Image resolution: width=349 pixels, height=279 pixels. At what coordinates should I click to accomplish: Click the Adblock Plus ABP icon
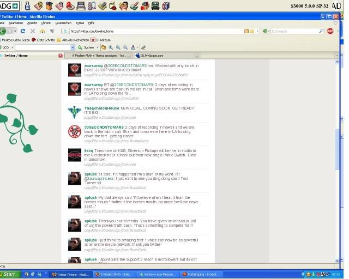(330, 31)
